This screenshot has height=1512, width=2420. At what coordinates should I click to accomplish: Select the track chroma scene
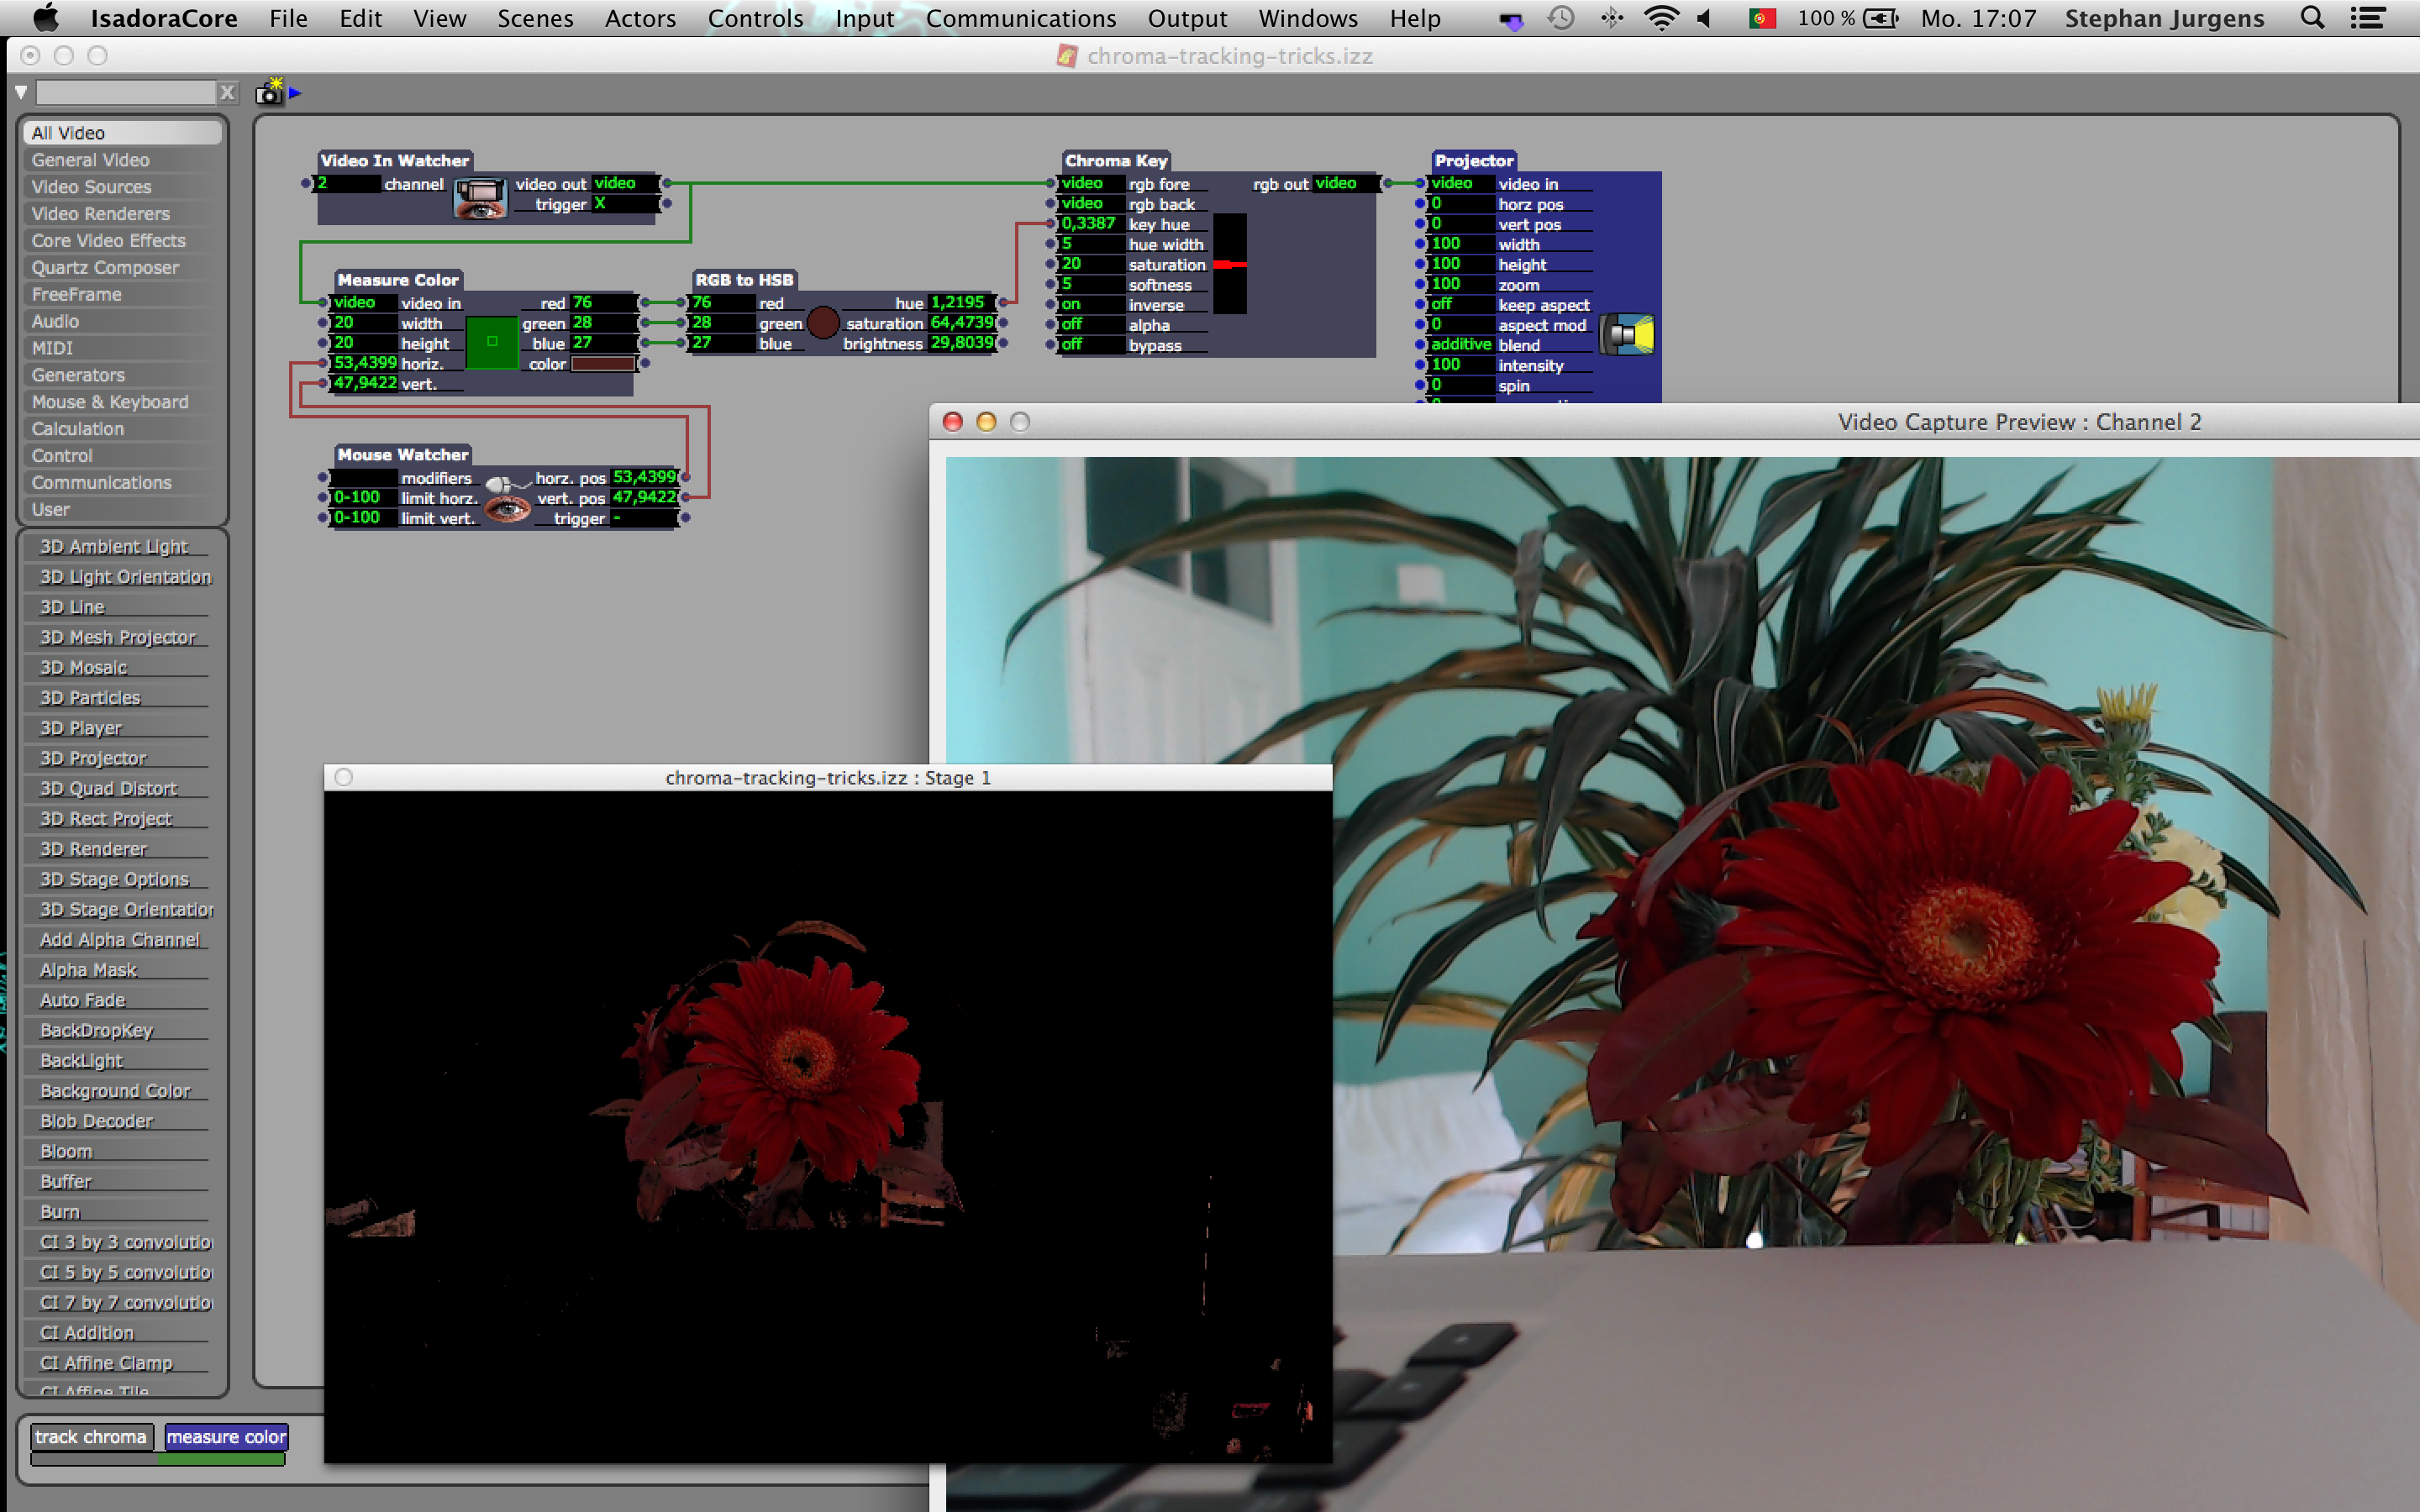91,1437
